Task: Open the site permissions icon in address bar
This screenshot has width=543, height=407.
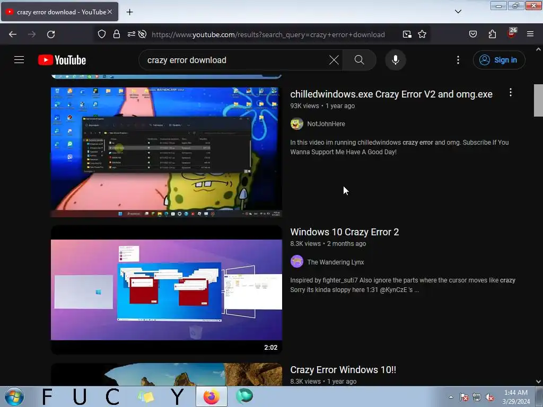Action: coord(131,34)
